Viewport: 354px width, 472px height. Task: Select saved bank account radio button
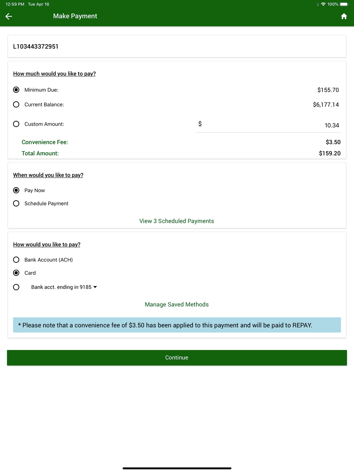[x=16, y=287]
